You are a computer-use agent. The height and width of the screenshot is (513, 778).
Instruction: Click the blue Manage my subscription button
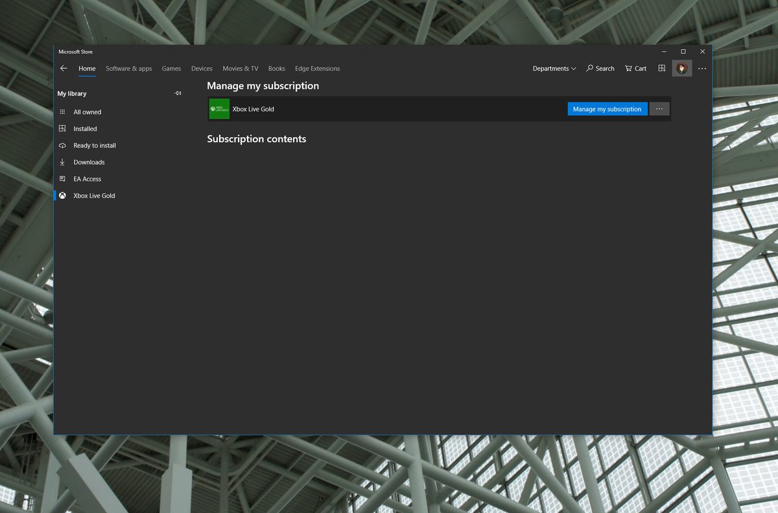coord(607,109)
